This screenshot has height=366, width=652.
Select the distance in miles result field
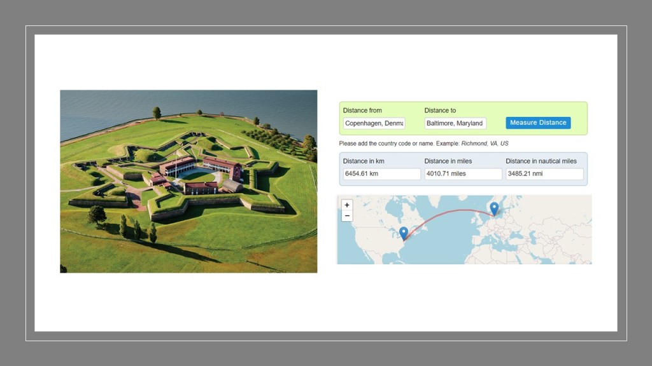point(463,174)
